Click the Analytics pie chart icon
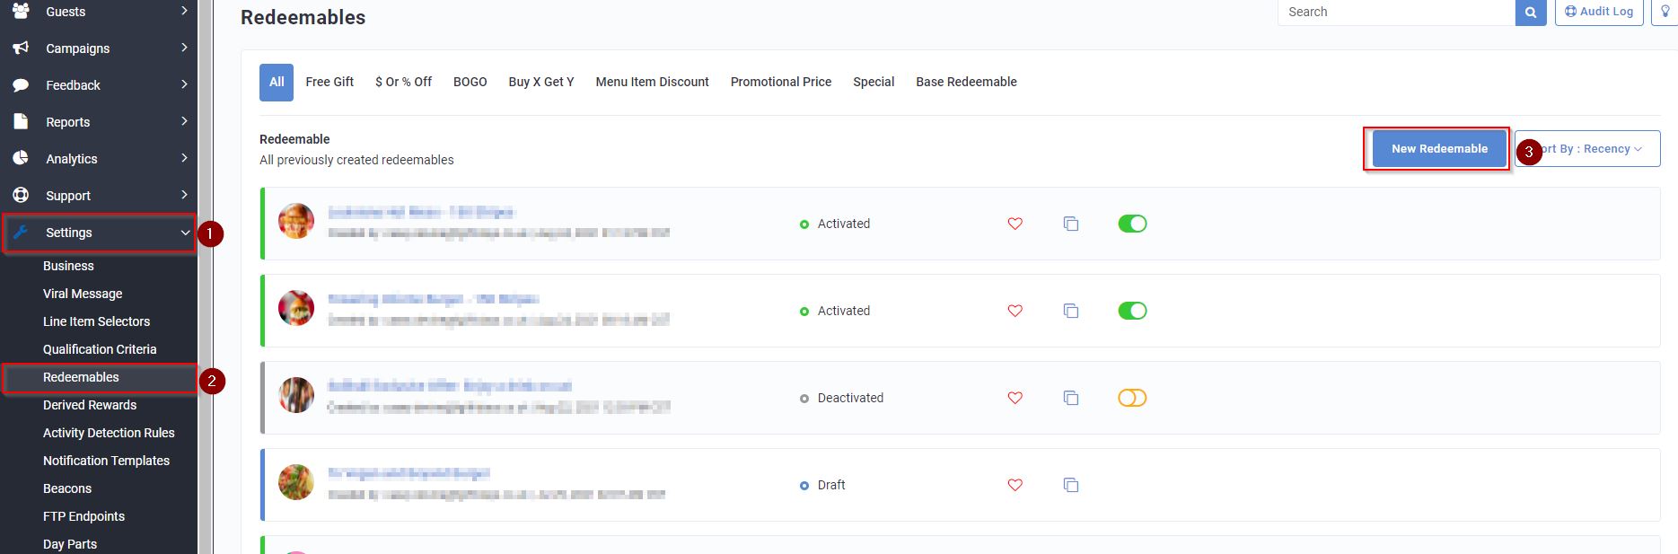 21,159
